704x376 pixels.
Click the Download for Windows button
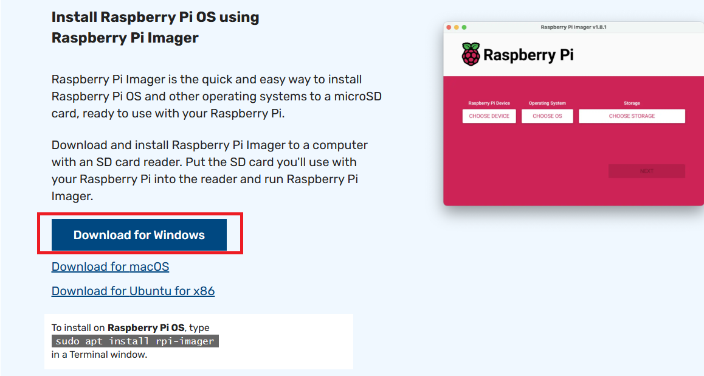(139, 235)
